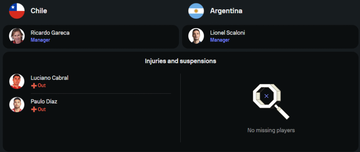Viewport: 360px width, 152px height.
Task: Open the Chile team name link
Action: [39, 11]
